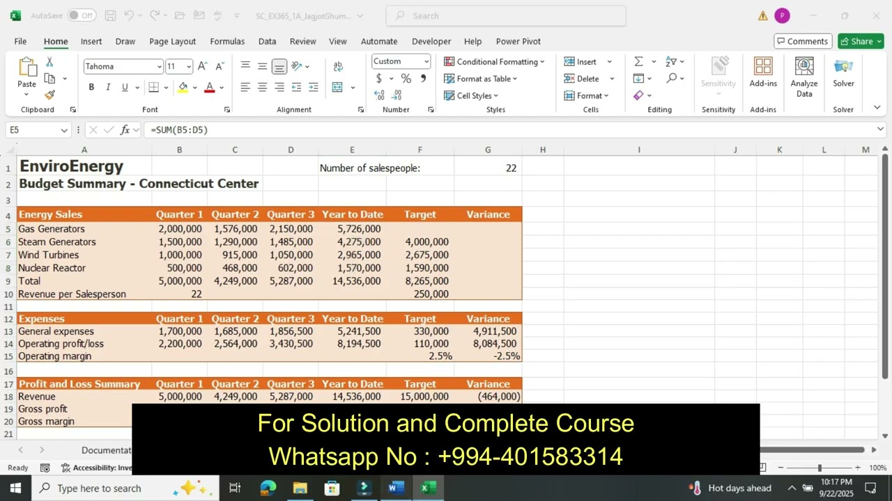Image resolution: width=892 pixels, height=501 pixels.
Task: Adjust the zoom slider in status bar
Action: click(820, 468)
